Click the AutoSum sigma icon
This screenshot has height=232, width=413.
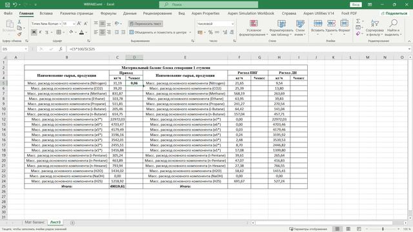pyautogui.click(x=358, y=21)
